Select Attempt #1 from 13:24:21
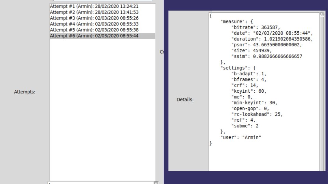This screenshot has height=184, width=328. click(x=102, y=6)
